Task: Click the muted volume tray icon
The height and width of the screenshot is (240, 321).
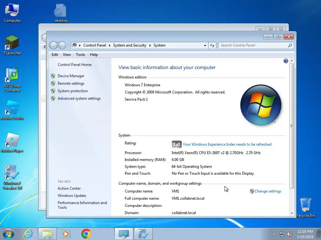Action: click(x=289, y=234)
